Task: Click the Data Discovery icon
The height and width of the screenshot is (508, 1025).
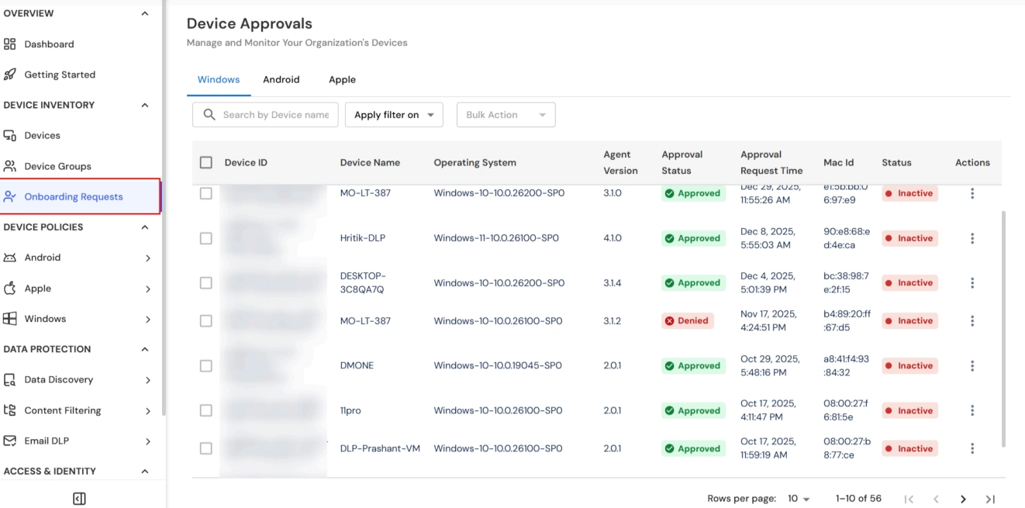Action: tap(10, 380)
